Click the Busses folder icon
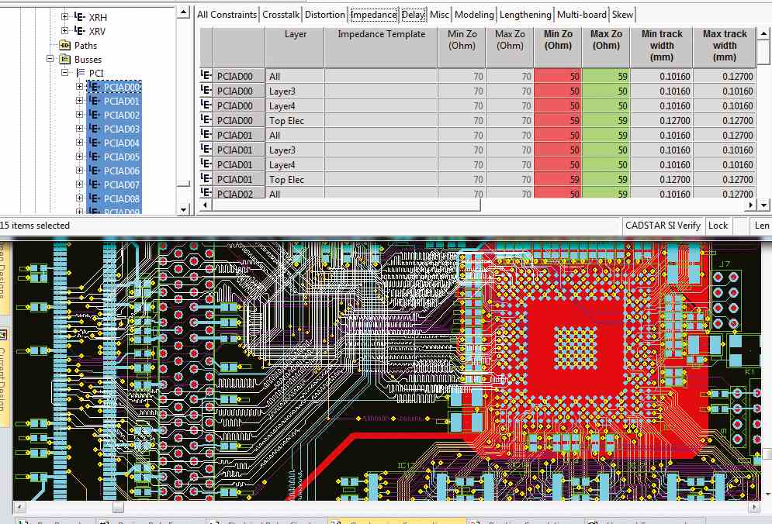 pyautogui.click(x=64, y=59)
